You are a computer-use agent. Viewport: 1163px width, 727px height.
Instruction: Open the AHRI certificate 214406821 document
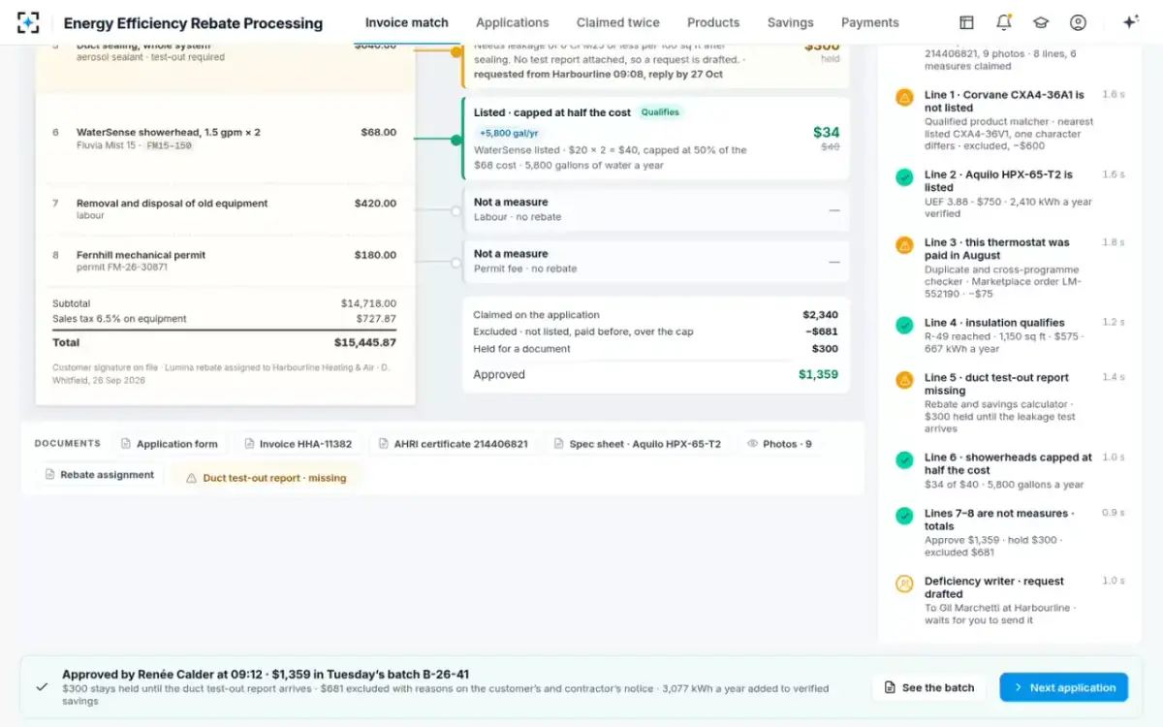(452, 444)
